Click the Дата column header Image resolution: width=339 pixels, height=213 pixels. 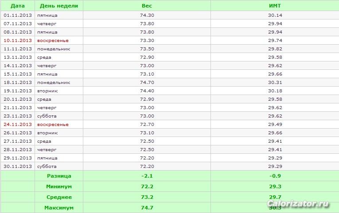tap(18, 6)
